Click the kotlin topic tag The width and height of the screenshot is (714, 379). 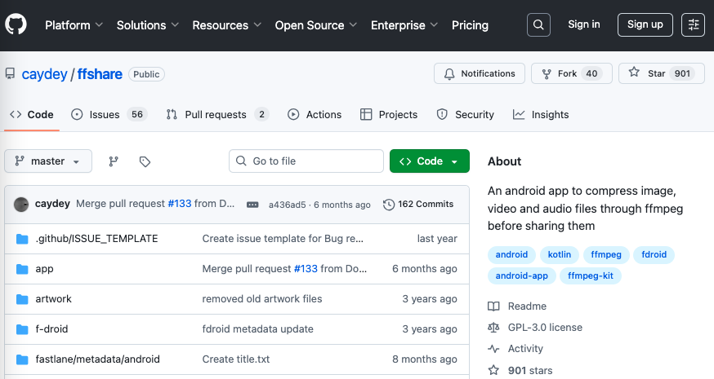[559, 254]
